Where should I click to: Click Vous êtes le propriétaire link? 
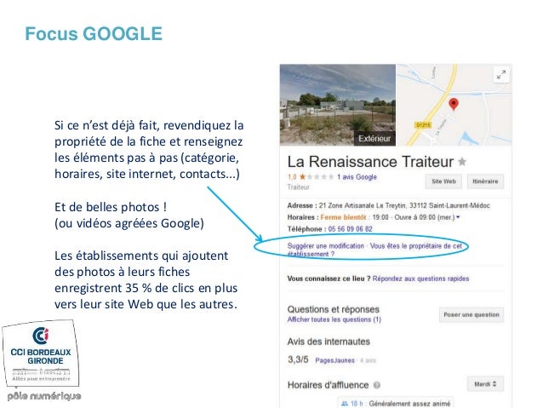[374, 250]
